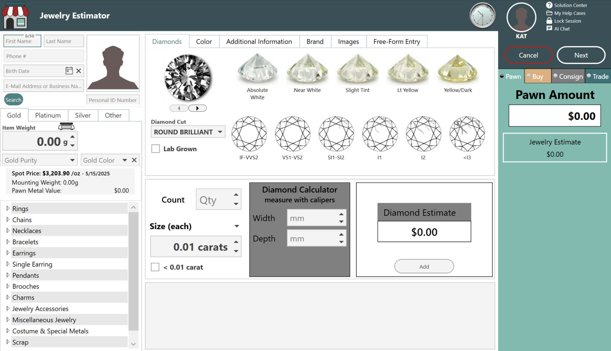Clear the Gold Color selection
Image resolution: width=611 pixels, height=351 pixels.
[x=134, y=160]
